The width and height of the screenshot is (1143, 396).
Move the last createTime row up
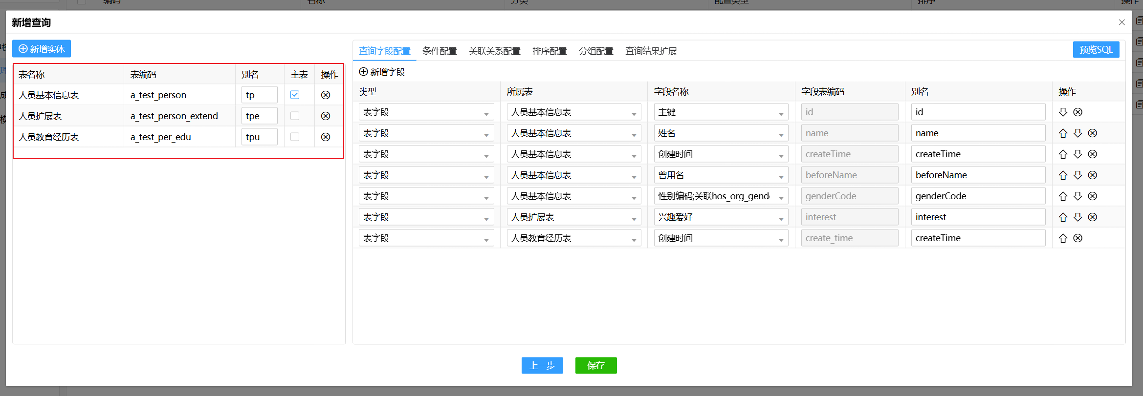click(x=1063, y=238)
